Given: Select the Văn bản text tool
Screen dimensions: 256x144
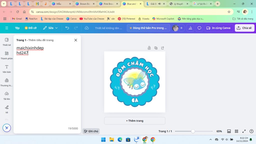Looking at the screenshot, I should (x=7, y=69).
